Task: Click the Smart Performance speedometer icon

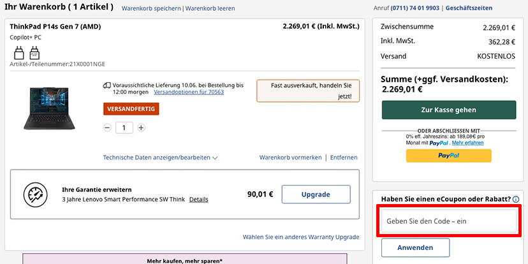Action: click(35, 194)
